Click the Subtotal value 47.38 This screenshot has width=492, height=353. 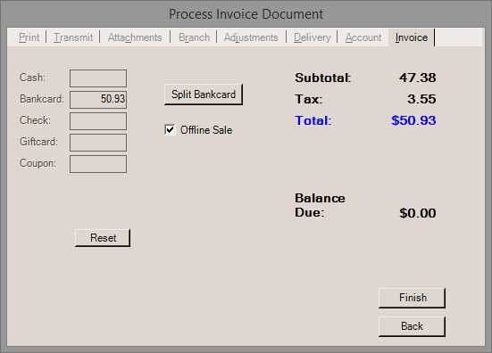pyautogui.click(x=417, y=78)
